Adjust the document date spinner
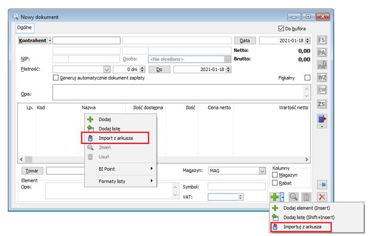370x236 pixels. pos(307,41)
